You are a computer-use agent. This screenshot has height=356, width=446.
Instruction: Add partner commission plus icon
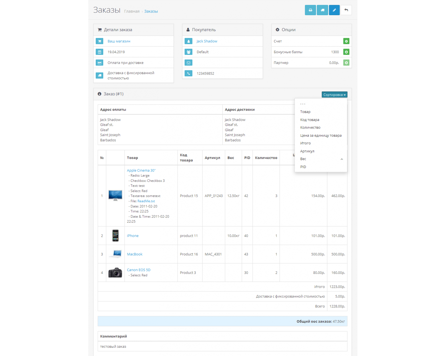pyautogui.click(x=346, y=63)
